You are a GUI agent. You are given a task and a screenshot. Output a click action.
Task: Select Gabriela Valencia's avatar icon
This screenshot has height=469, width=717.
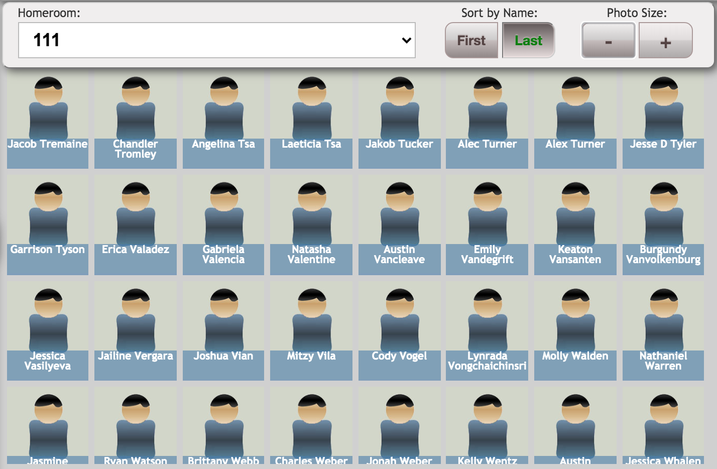point(224,213)
